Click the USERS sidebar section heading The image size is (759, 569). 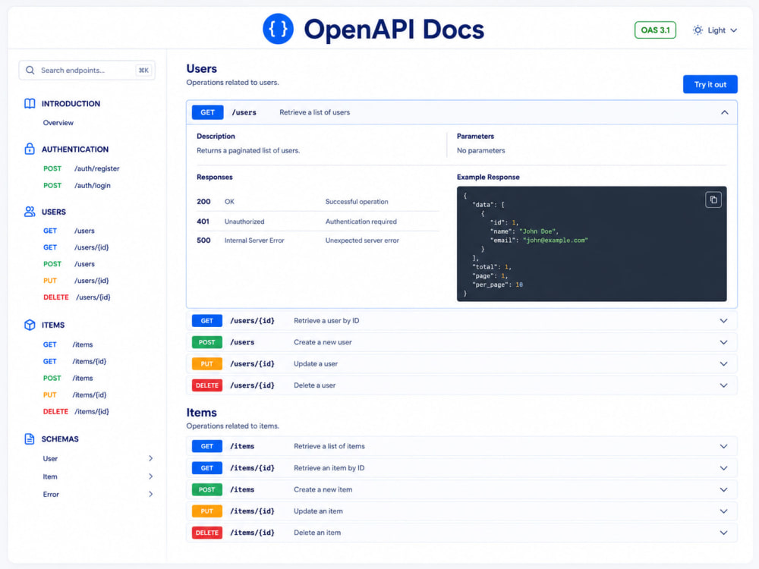54,212
